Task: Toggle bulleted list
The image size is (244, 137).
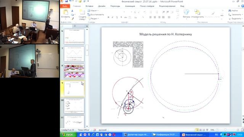Action: [x=151, y=12]
